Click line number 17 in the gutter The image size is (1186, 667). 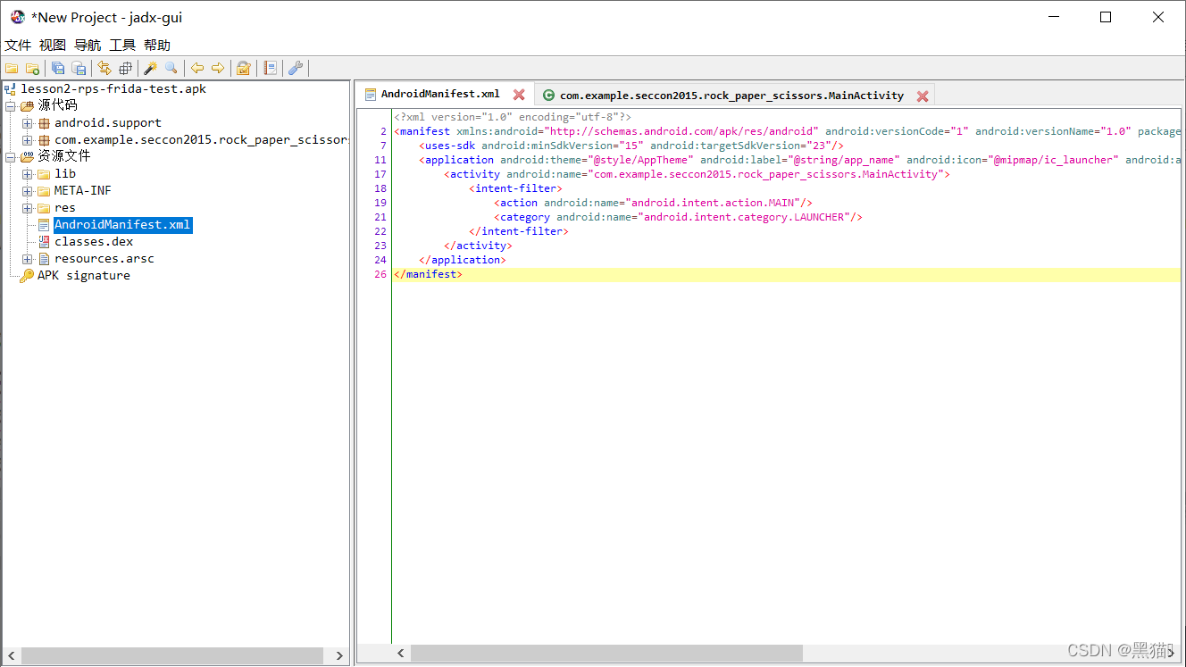380,174
